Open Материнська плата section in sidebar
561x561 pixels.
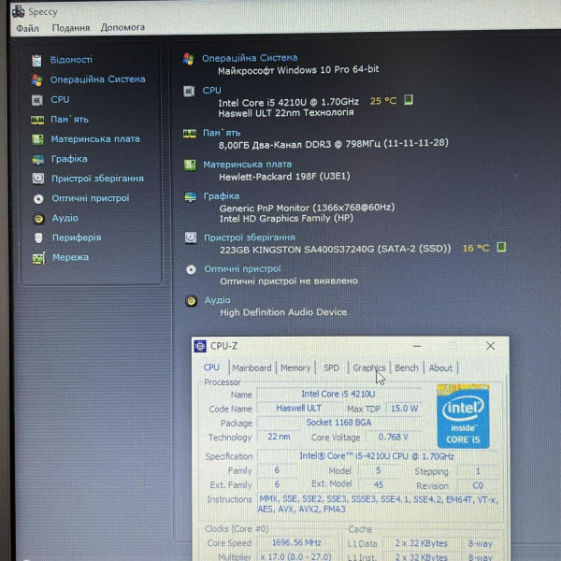coord(95,138)
